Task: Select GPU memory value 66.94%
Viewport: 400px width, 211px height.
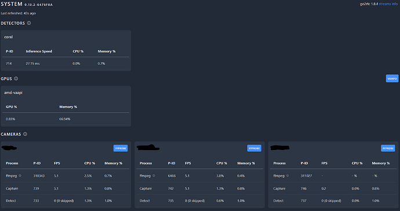Action: [65, 119]
